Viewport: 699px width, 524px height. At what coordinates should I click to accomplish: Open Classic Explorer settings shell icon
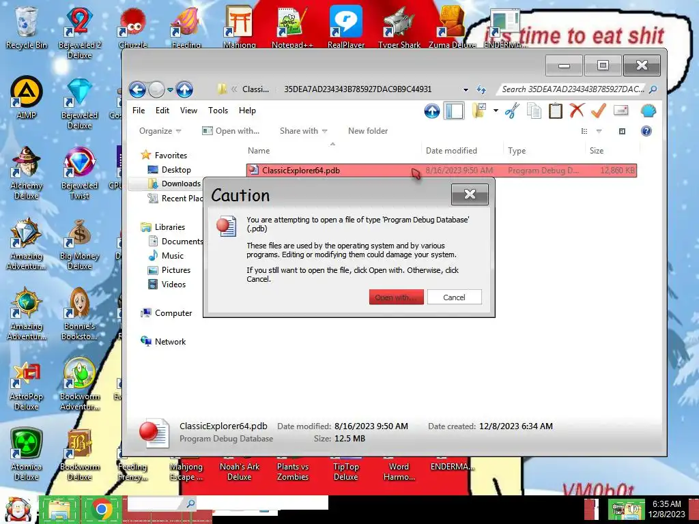click(x=648, y=111)
